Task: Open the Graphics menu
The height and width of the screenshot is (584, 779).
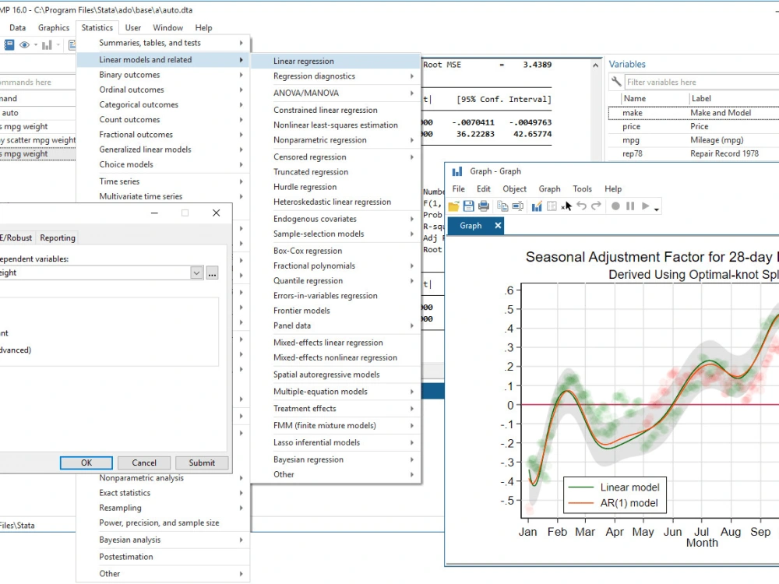Action: (x=54, y=28)
